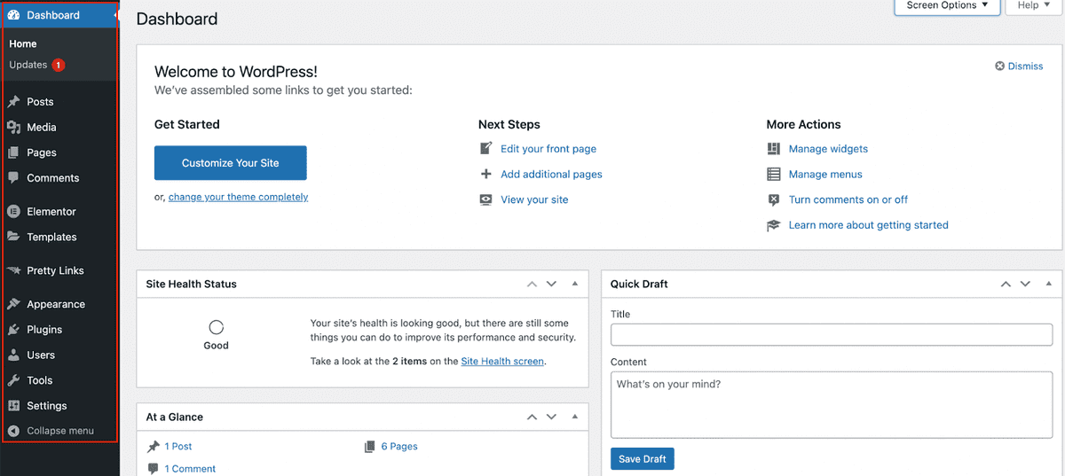Click the pages icon next to 6 Pages

click(x=370, y=447)
